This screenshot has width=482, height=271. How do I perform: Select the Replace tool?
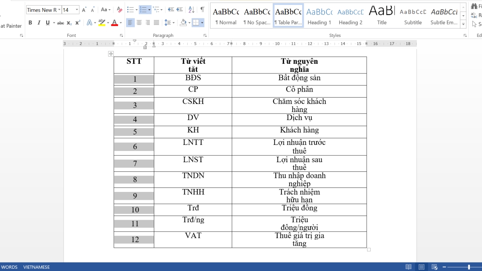point(474,15)
